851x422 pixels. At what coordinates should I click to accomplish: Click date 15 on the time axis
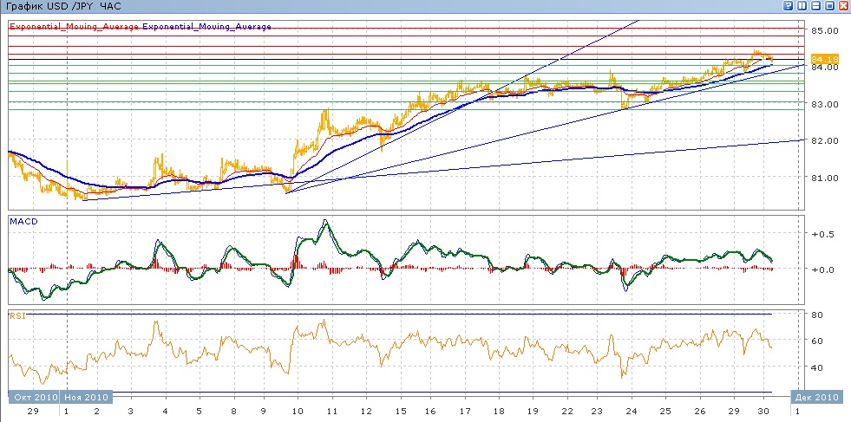click(x=399, y=412)
